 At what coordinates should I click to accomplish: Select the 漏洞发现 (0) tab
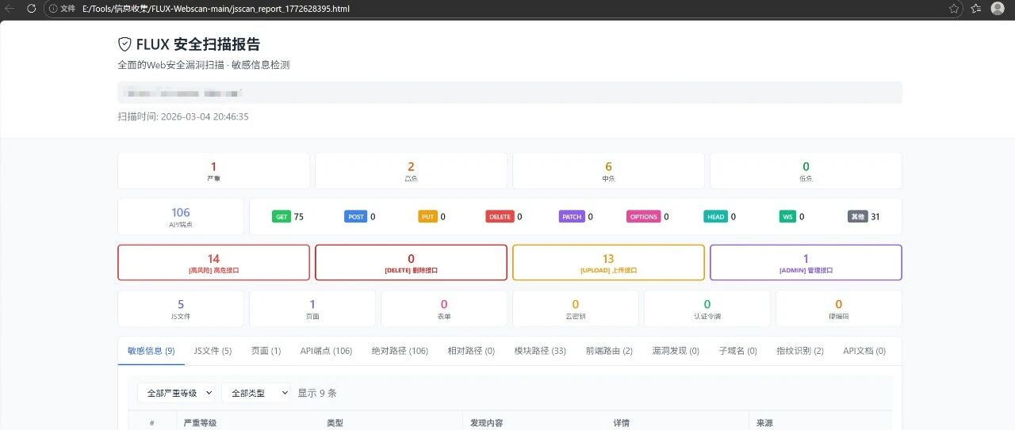pyautogui.click(x=676, y=351)
